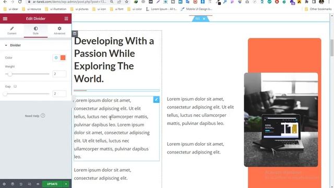Open 'ui color' bookmark folder
Screen dimensions: 334x188
(x=135, y=9)
